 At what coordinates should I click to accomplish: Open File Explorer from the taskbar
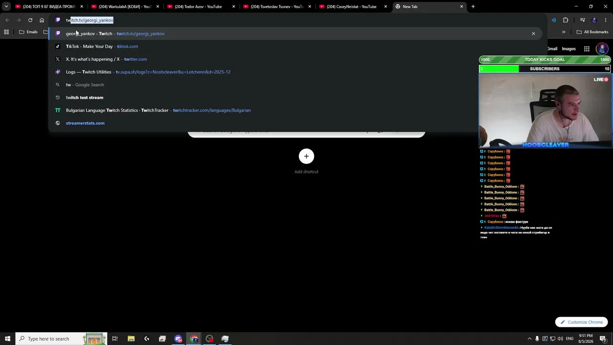pos(131,339)
